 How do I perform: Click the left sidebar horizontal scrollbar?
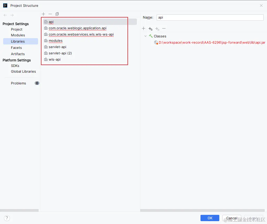tap(19, 210)
